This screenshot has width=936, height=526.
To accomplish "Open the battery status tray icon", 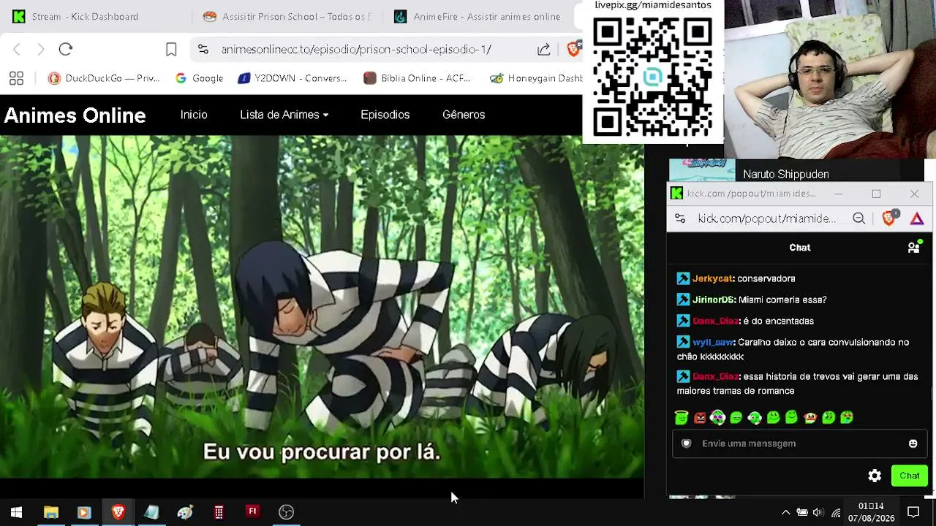I will 801,512.
